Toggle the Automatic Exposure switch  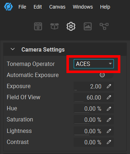[x=105, y=75]
